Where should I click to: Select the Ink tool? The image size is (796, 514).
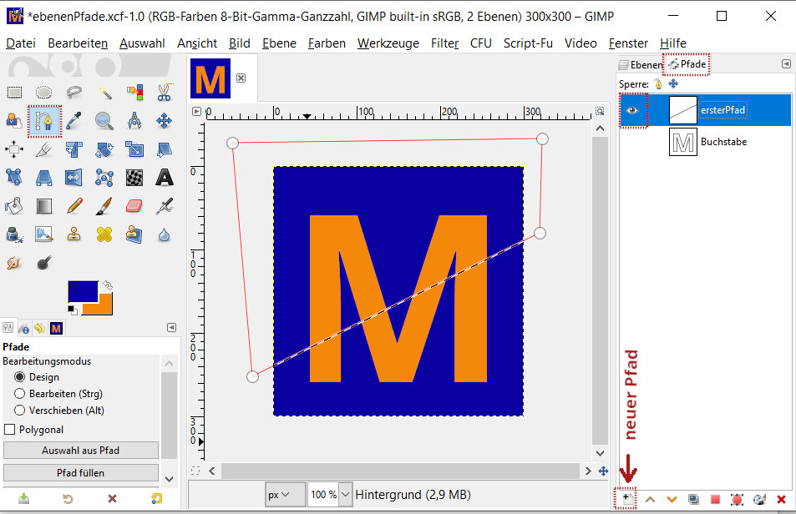pyautogui.click(x=14, y=234)
